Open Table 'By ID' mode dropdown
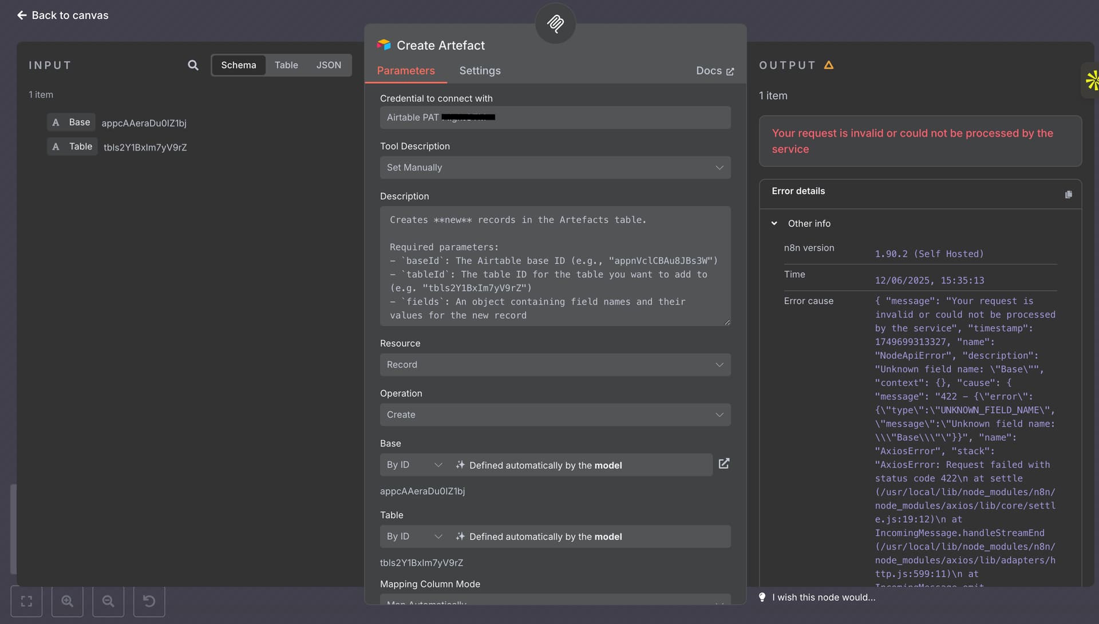The image size is (1099, 624). click(x=414, y=536)
